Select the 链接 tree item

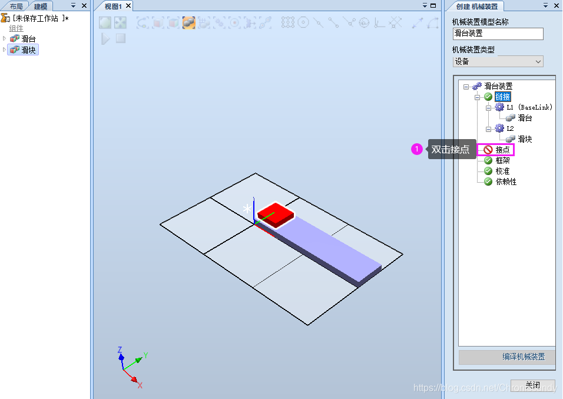point(503,97)
